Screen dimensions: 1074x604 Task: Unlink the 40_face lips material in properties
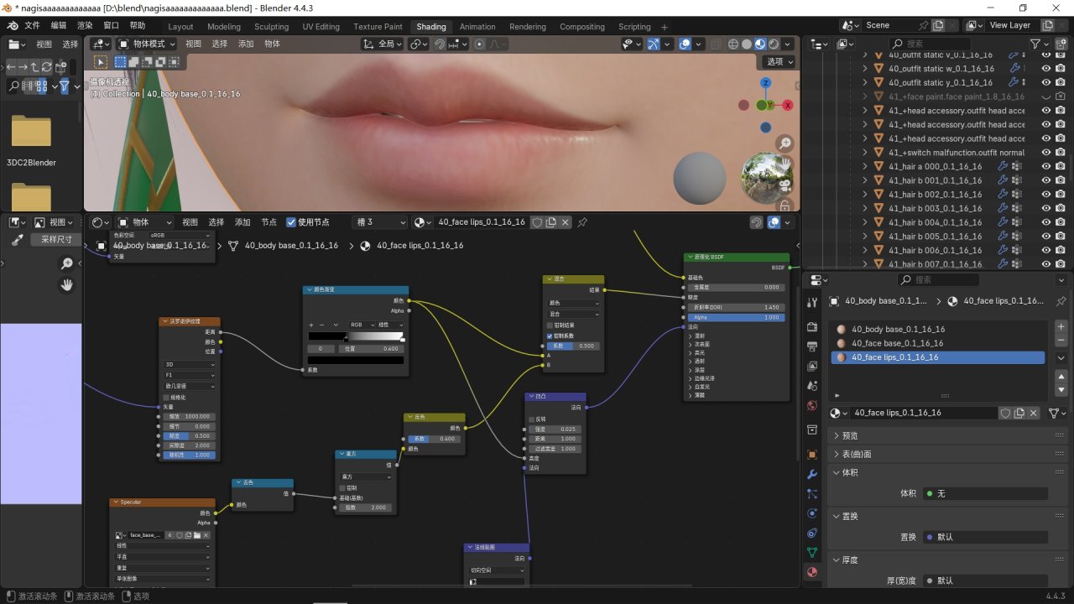[x=1034, y=413]
